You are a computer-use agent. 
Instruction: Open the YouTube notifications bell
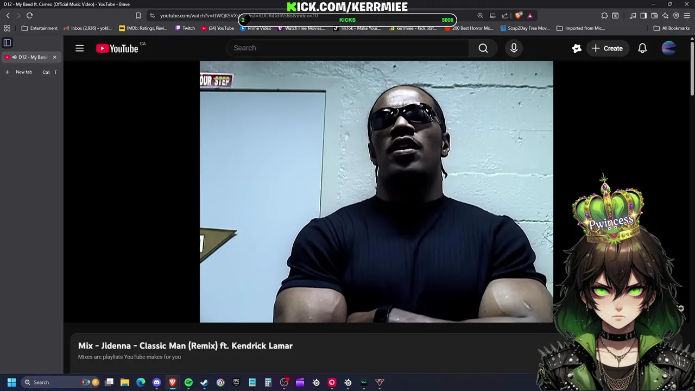(x=642, y=48)
